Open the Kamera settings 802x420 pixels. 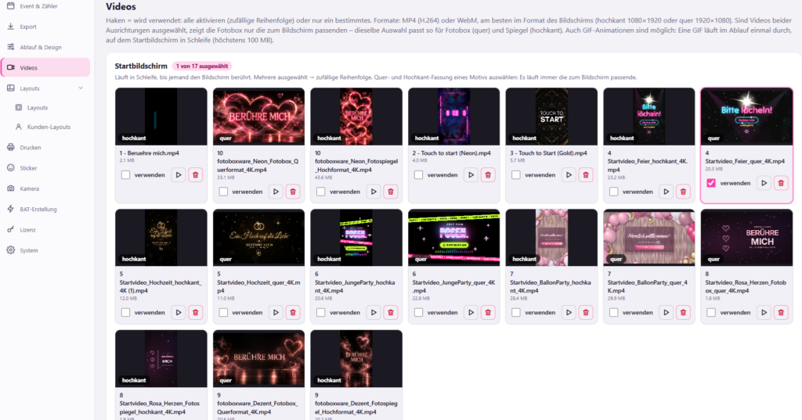coord(45,188)
